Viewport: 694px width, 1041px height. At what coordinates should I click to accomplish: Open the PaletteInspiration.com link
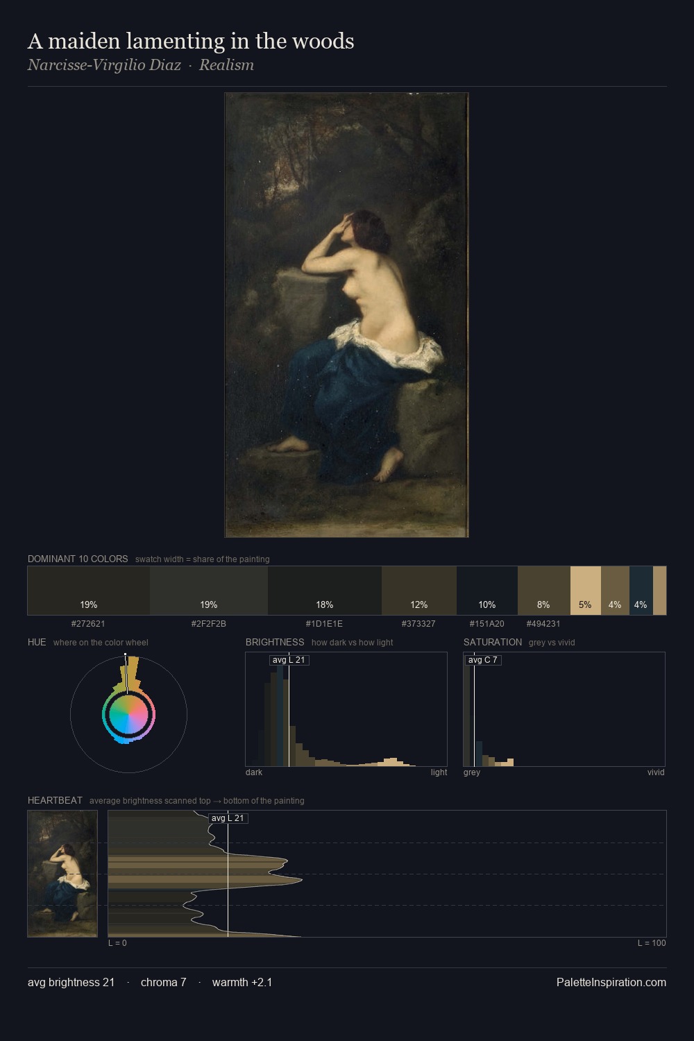tap(611, 982)
